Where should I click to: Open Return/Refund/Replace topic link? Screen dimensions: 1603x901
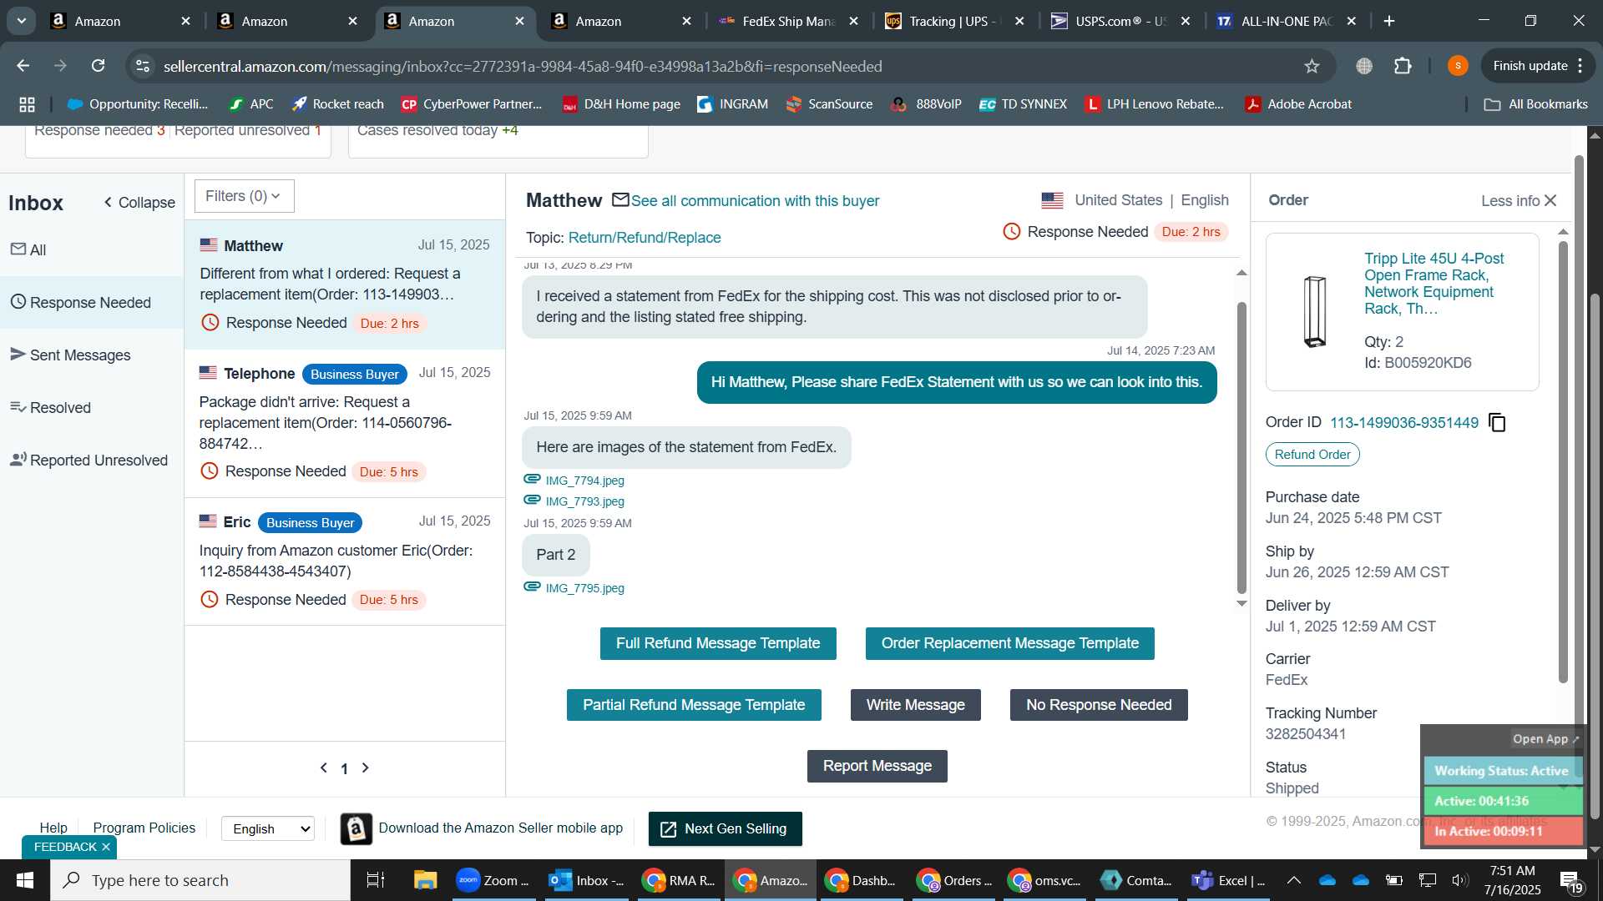(645, 238)
